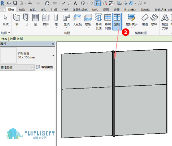Print using the printer icon
The width and height of the screenshot is (172, 146).
click(x=47, y=3)
